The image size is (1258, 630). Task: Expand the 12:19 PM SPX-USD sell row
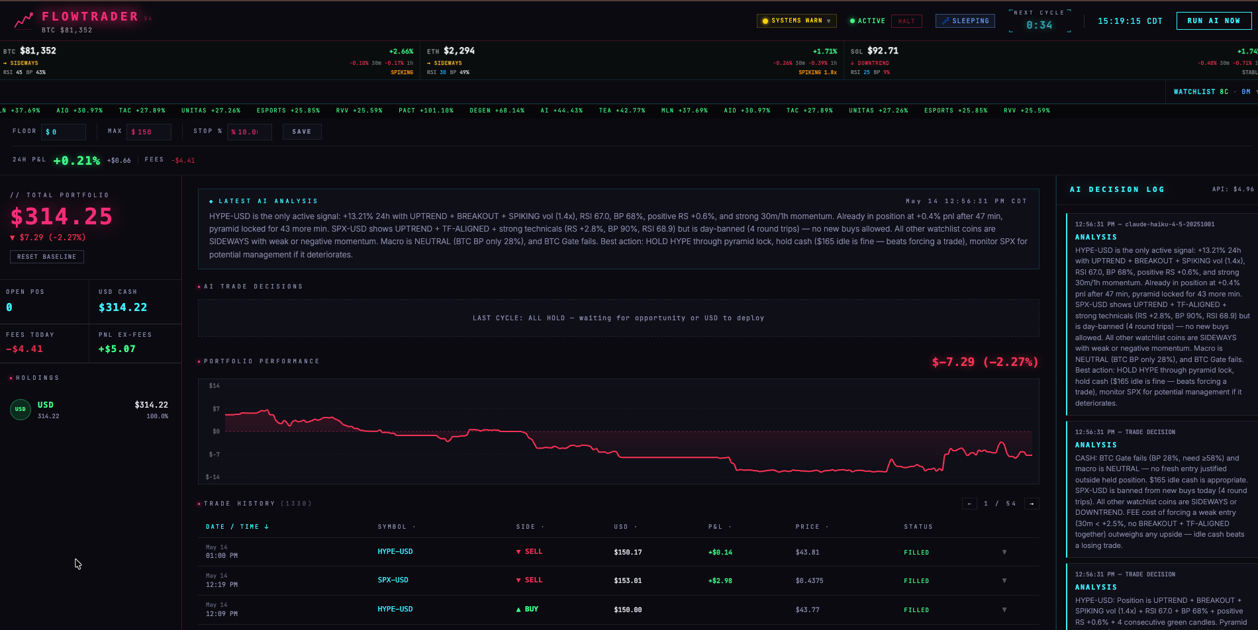click(x=1004, y=580)
